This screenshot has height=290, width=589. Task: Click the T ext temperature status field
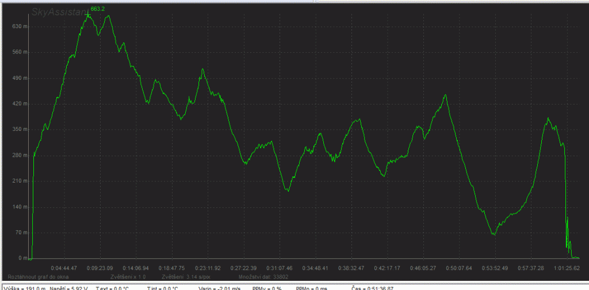point(114,287)
